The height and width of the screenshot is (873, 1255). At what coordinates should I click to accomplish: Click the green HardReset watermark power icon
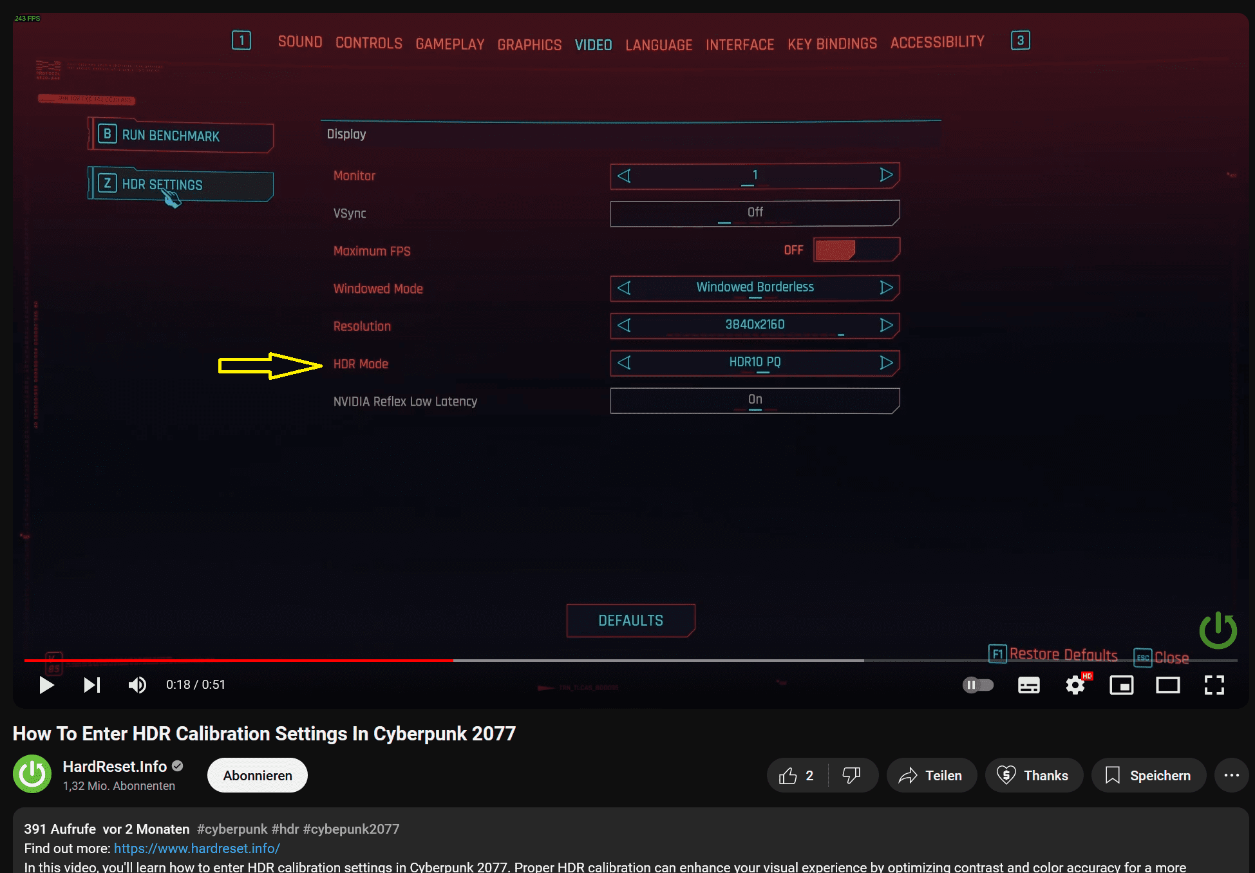point(1218,630)
